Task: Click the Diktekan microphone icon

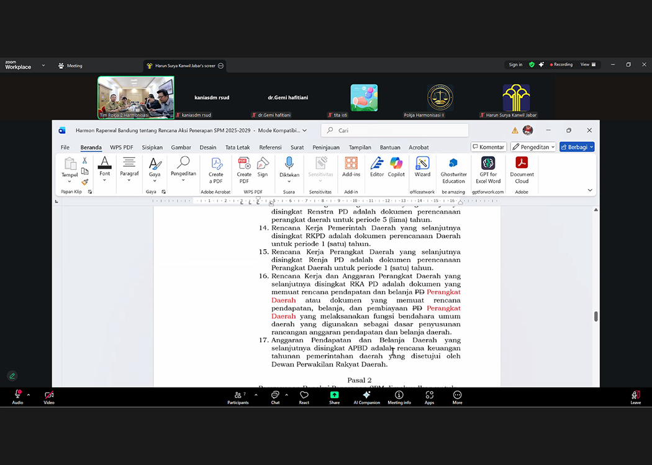Action: pyautogui.click(x=289, y=164)
